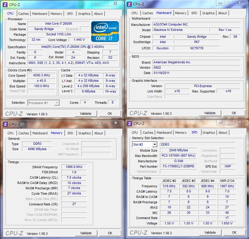This screenshot has height=239, width=249.
Task: Click the 'x 45.0' multiplier value
Action: (x=41, y=81)
